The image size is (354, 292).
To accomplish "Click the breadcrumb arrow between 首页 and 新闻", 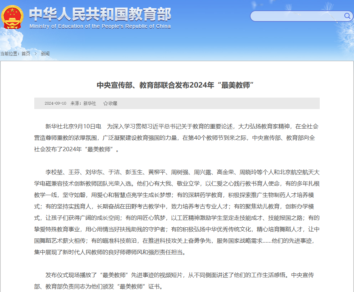I will tap(35, 53).
